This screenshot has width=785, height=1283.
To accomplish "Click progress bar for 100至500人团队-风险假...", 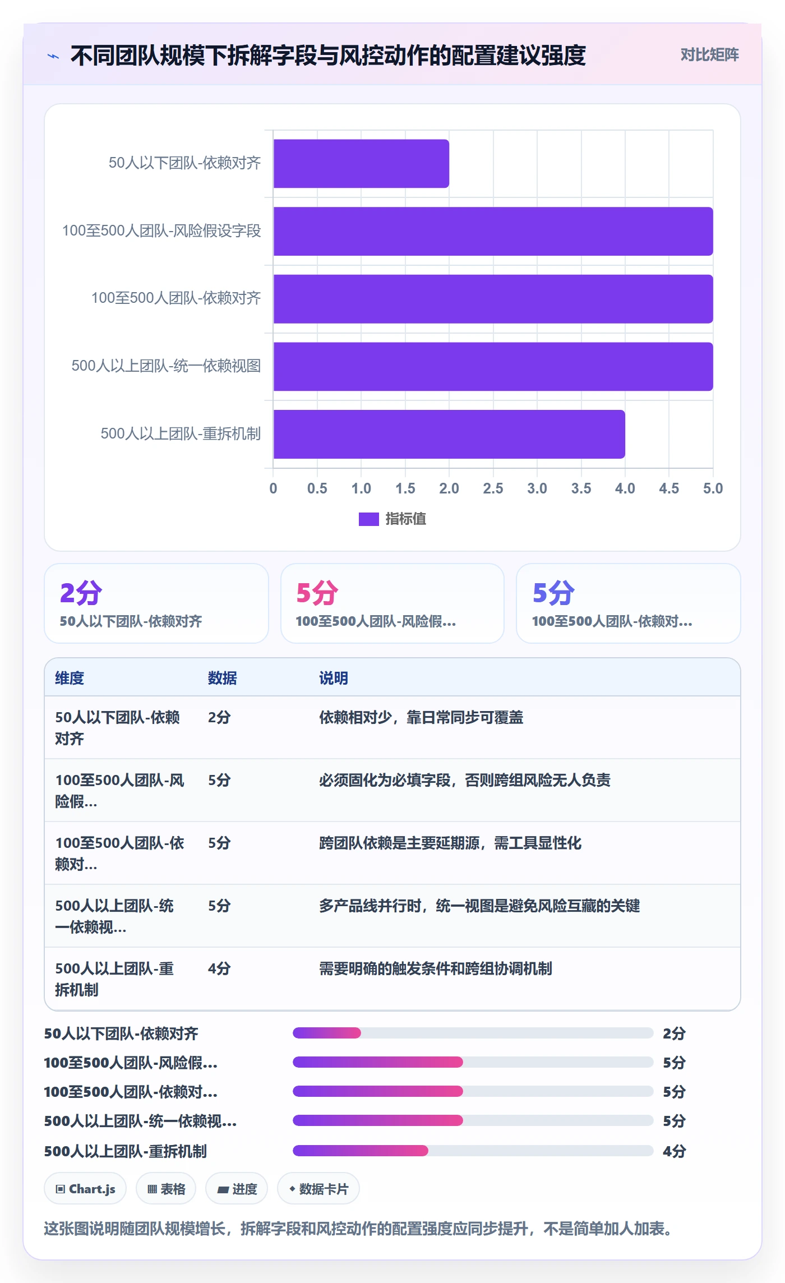I will (473, 1062).
